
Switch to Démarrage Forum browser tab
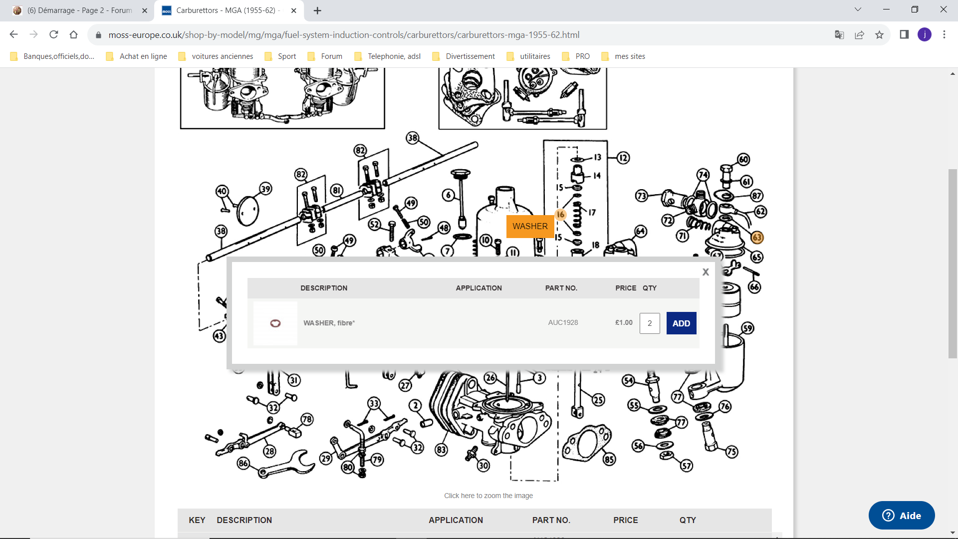(x=79, y=10)
